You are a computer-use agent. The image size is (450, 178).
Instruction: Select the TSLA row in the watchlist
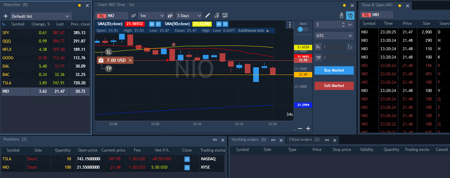45,83
